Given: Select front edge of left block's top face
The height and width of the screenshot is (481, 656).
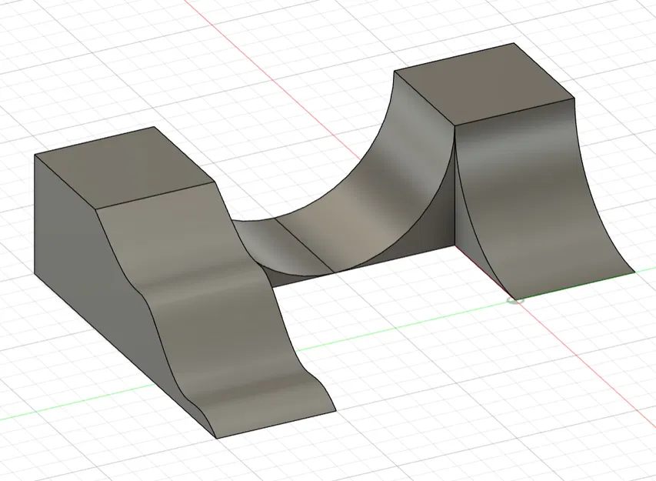Looking at the screenshot, I should (x=155, y=195).
